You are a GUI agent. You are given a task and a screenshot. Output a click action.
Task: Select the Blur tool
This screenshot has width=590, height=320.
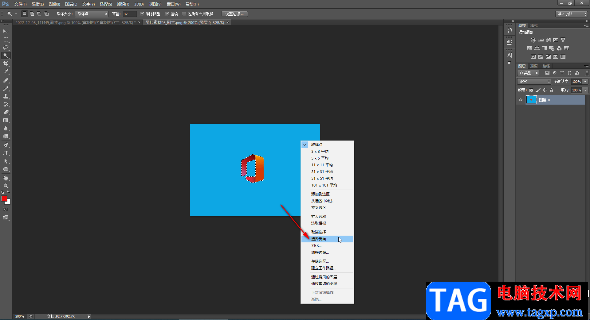pos(6,128)
